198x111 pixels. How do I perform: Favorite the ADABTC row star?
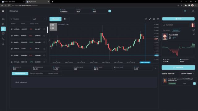point(12,36)
